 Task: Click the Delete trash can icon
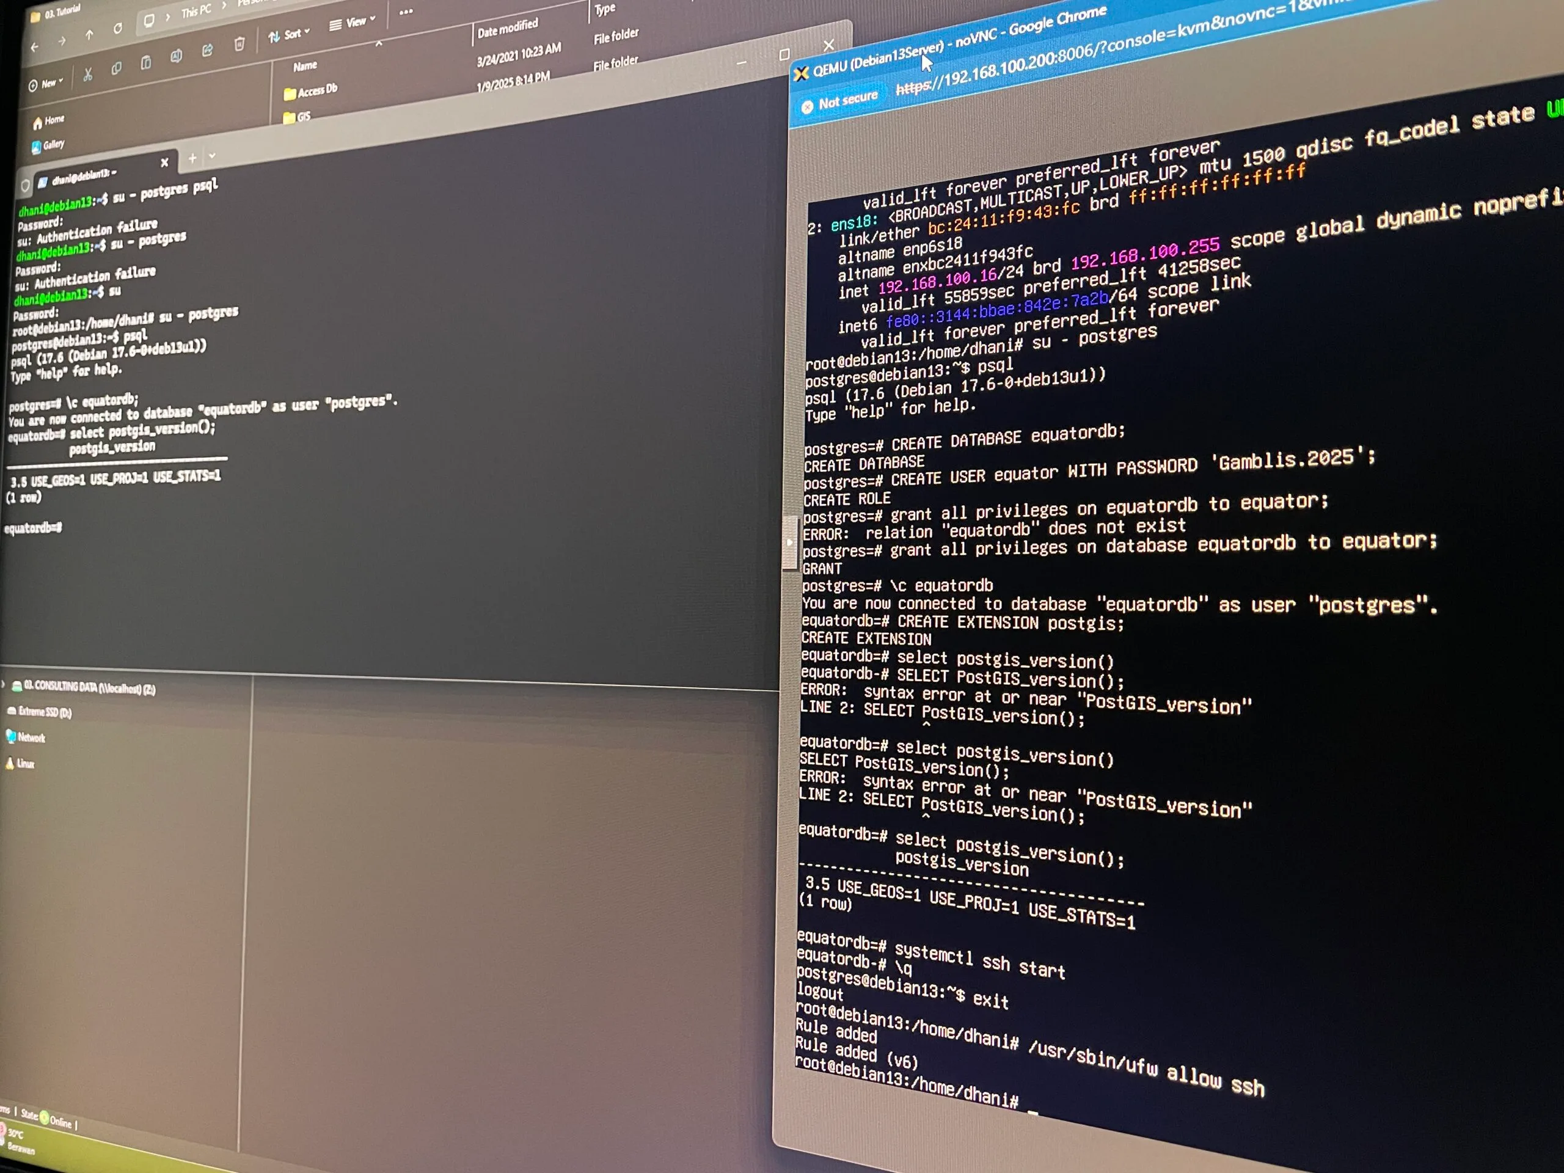[239, 45]
